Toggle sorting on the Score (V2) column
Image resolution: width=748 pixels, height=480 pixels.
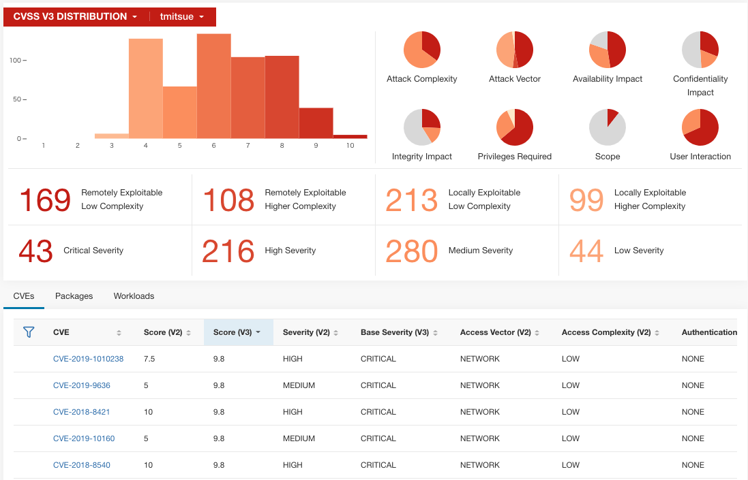pyautogui.click(x=190, y=332)
